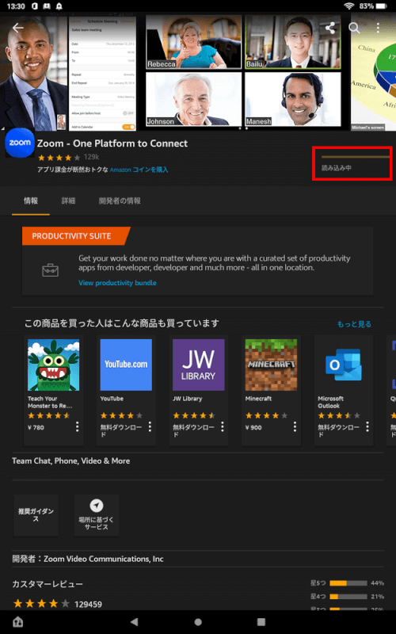Tap the notification bell status icon

[59, 6]
